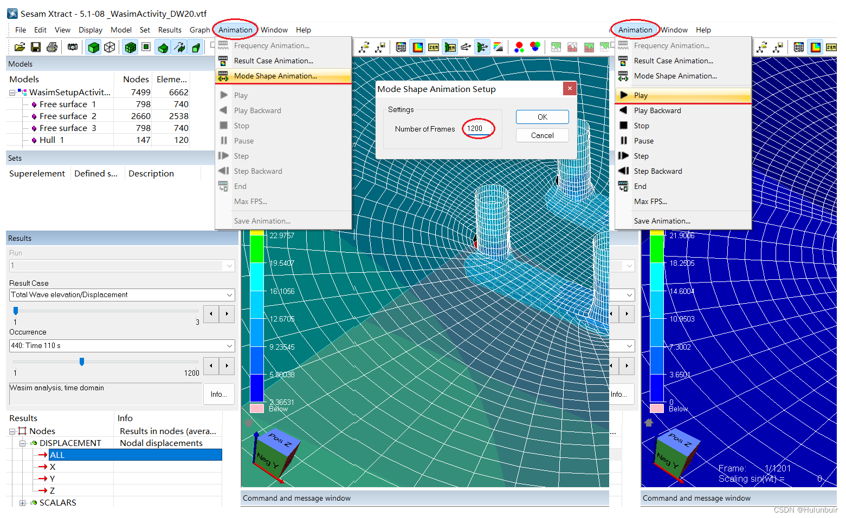Select Mode Shape Animation in left menu
846x518 pixels.
(x=283, y=76)
